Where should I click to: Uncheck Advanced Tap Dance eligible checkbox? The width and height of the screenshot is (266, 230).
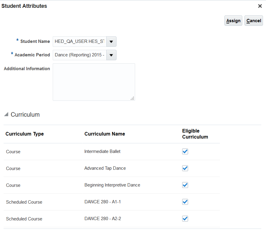coord(185,168)
